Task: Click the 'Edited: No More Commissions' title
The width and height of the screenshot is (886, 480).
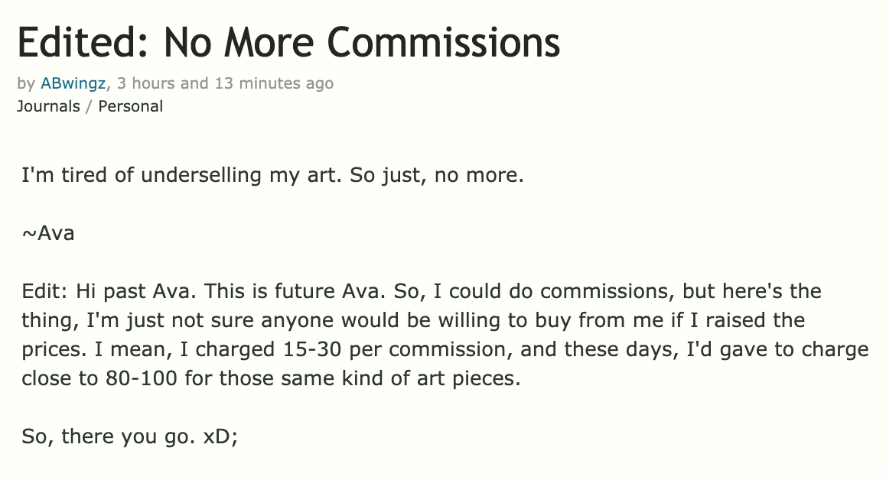Action: click(288, 43)
